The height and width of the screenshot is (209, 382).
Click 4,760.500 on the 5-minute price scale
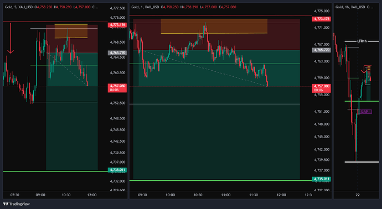(117, 73)
